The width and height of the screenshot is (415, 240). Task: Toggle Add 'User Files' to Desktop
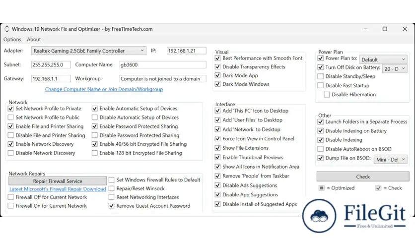[x=217, y=120]
